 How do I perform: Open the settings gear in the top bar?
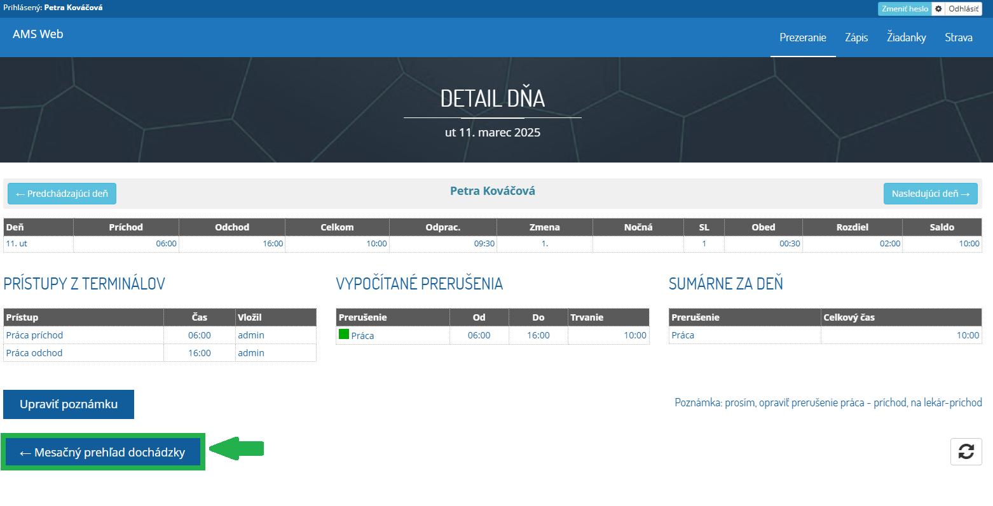tap(937, 8)
